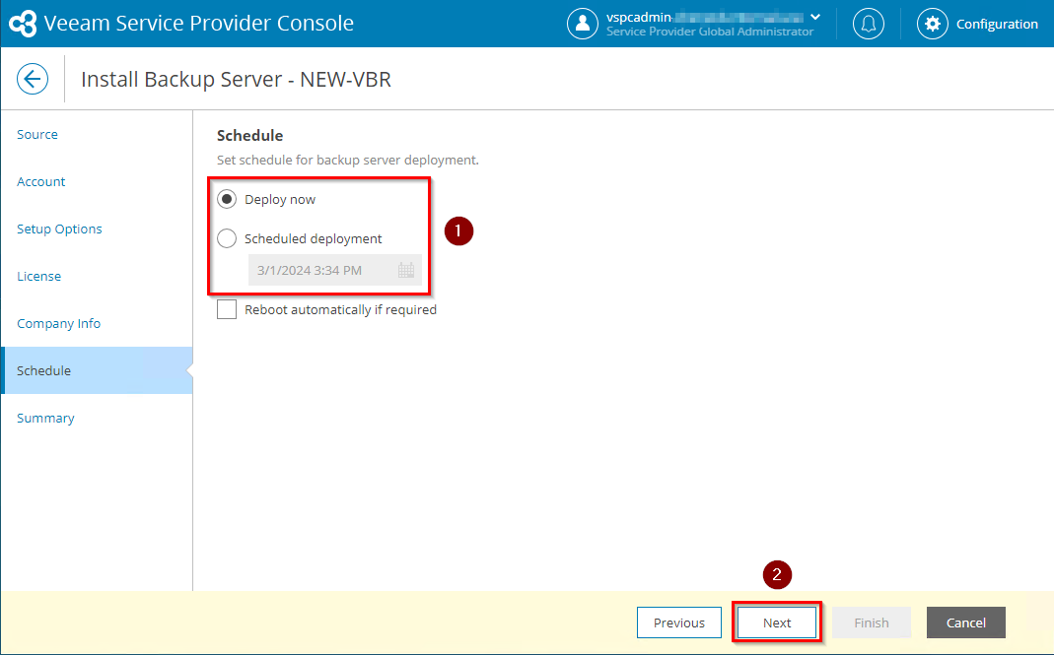Expand the vspcadmin account dropdown arrow

pos(815,17)
